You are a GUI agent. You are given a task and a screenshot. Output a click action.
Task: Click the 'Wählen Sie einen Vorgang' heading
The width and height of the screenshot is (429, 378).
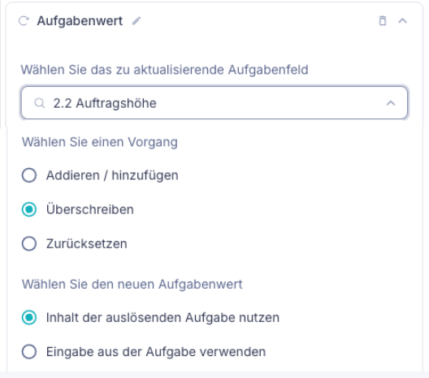(100, 142)
